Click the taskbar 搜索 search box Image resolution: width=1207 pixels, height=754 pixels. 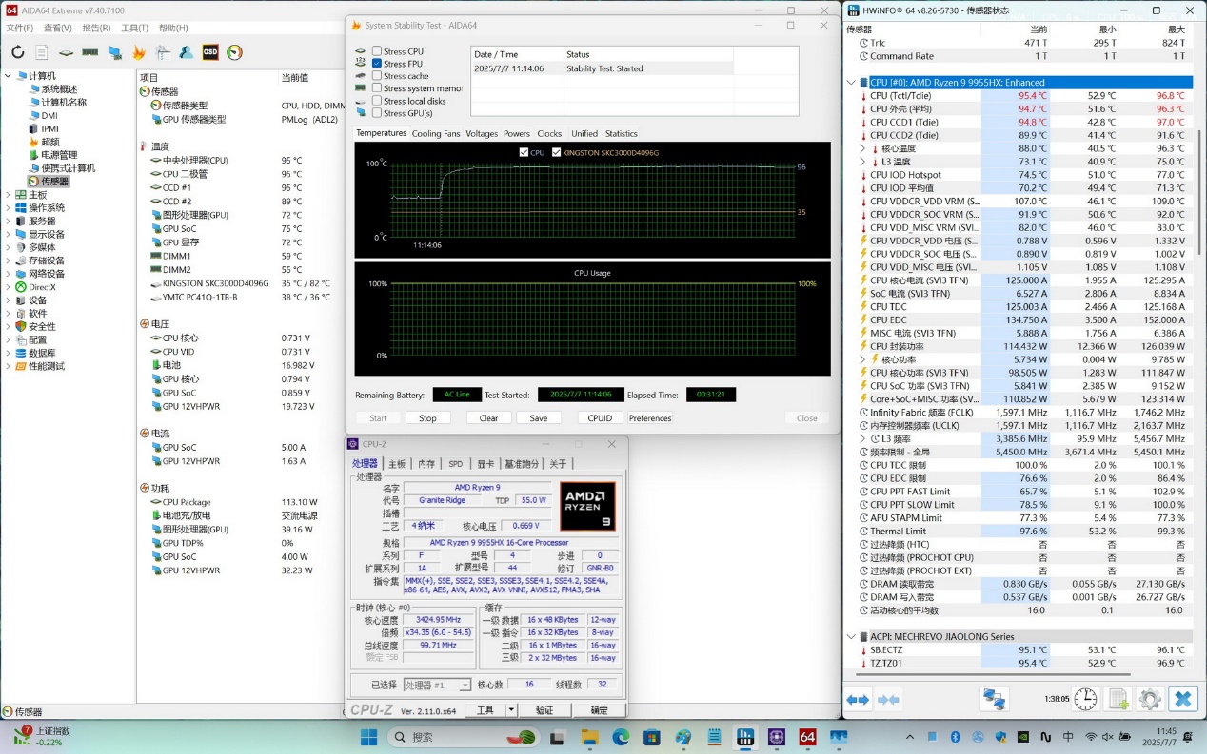[x=465, y=737]
